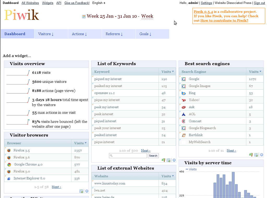Click the Yahoo! logo icon
The image size is (267, 198).
click(x=184, y=100)
